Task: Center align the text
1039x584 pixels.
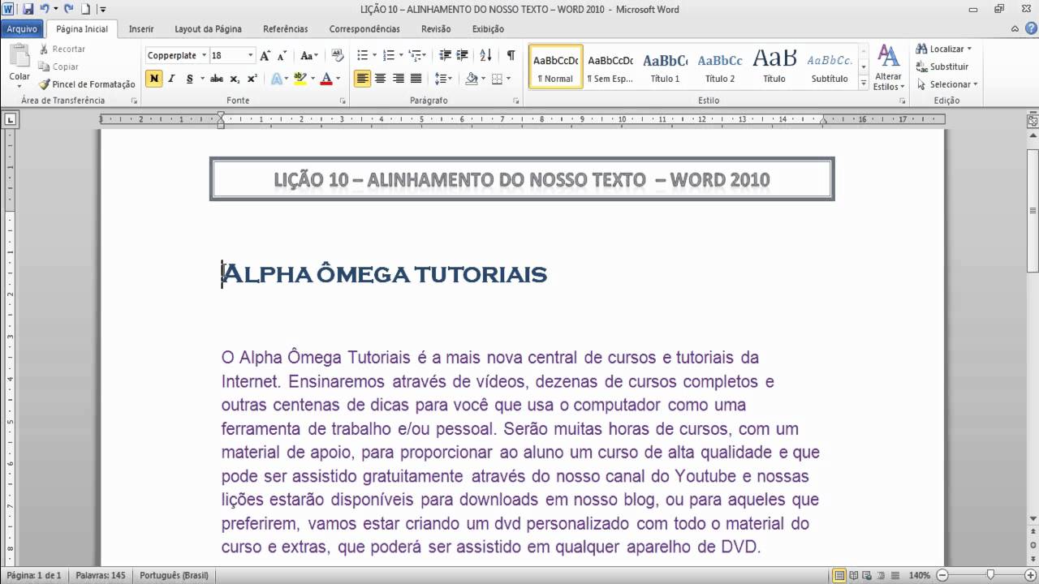Action: coord(380,79)
